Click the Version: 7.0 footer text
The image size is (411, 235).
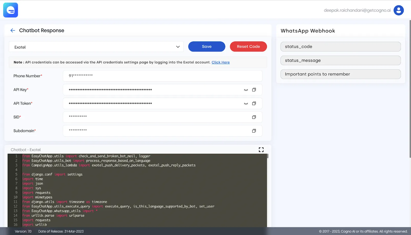tap(23, 231)
